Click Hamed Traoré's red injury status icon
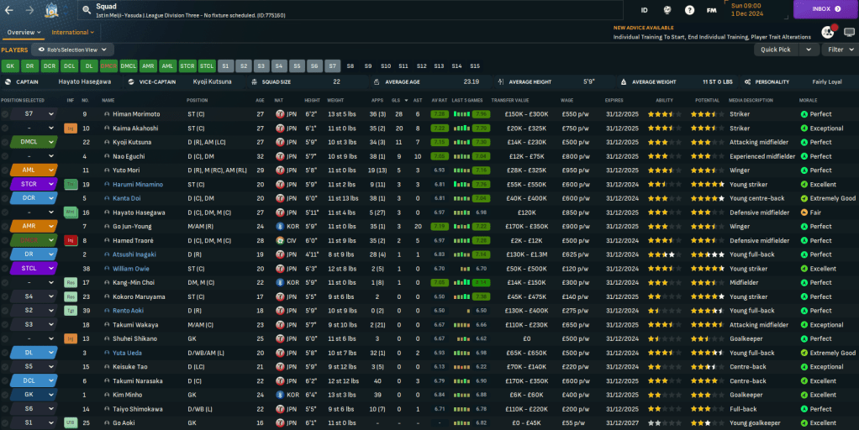 (x=71, y=240)
